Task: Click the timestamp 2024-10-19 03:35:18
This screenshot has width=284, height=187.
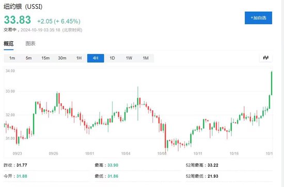Action: click(x=40, y=30)
